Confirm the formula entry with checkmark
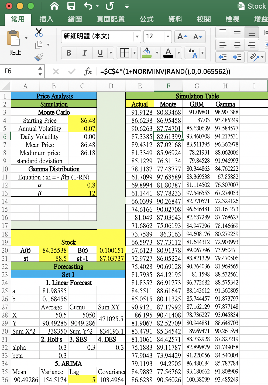268x385 pixels. point(72,71)
